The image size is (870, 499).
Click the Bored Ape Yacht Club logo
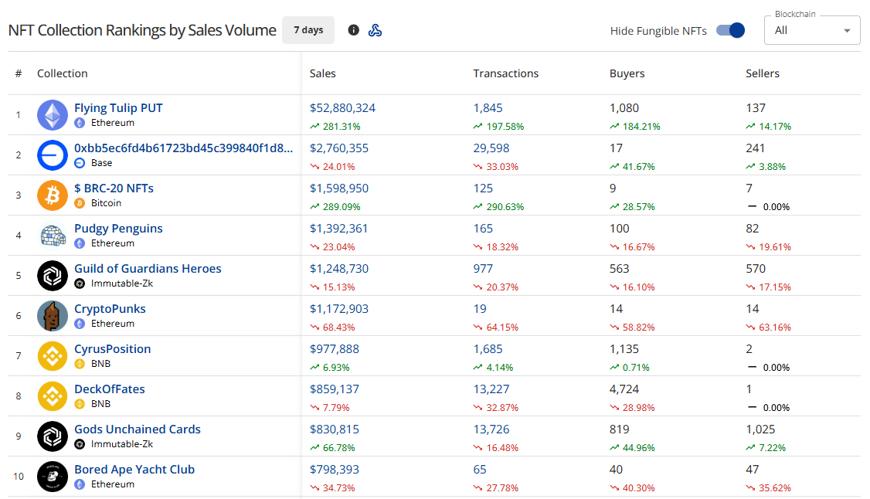[x=53, y=477]
